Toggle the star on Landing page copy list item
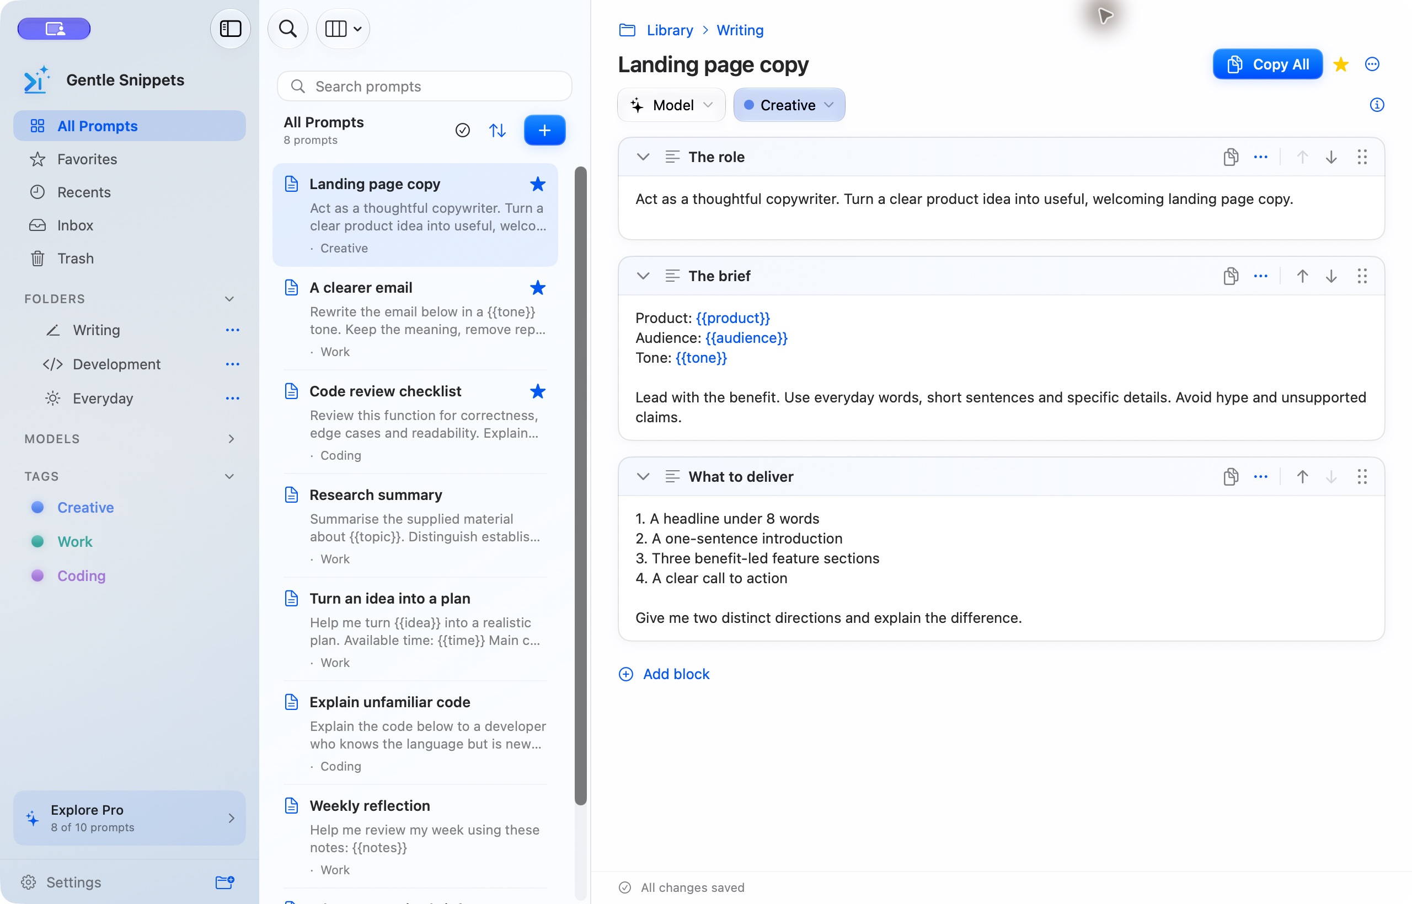 pyautogui.click(x=537, y=184)
